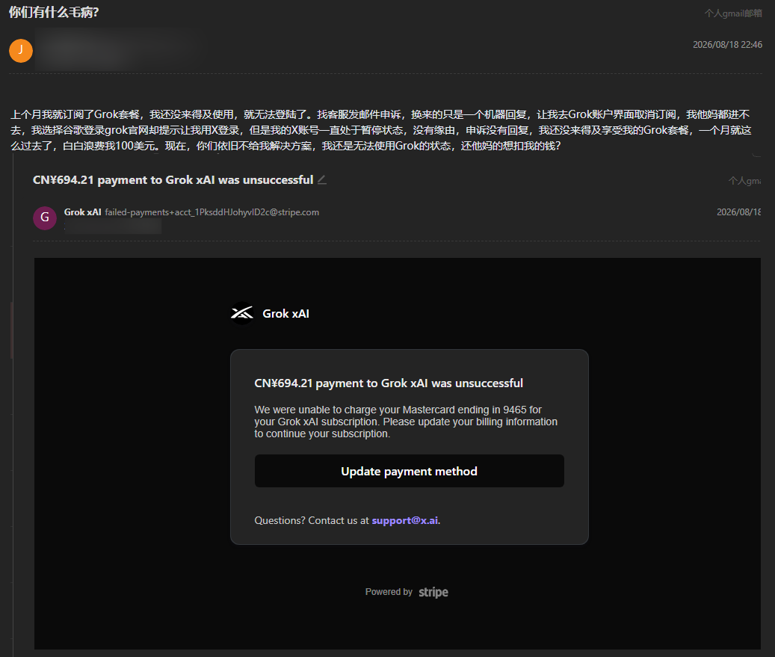Image resolution: width=775 pixels, height=657 pixels.
Task: Click the text about Mastercard ending in 9465
Action: tap(406, 422)
